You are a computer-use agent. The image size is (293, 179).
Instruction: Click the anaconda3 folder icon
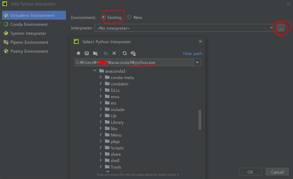tap(101, 71)
